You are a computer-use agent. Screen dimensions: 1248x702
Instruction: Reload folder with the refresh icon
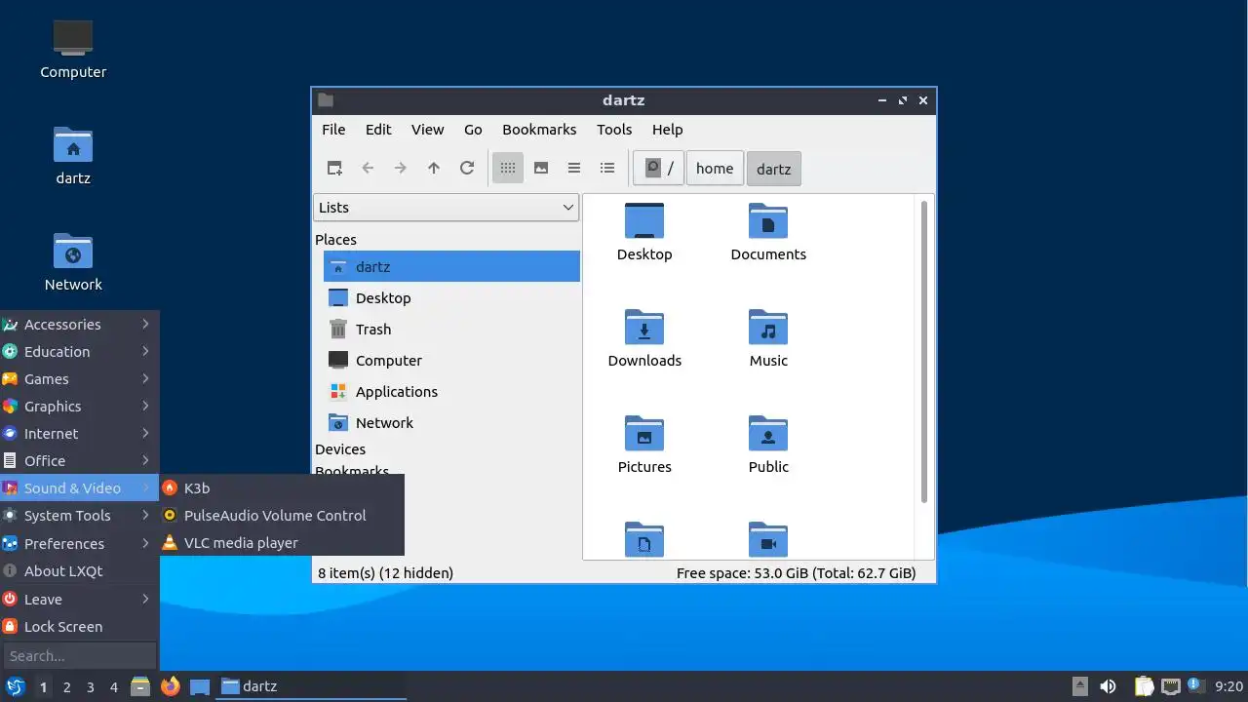pos(467,168)
